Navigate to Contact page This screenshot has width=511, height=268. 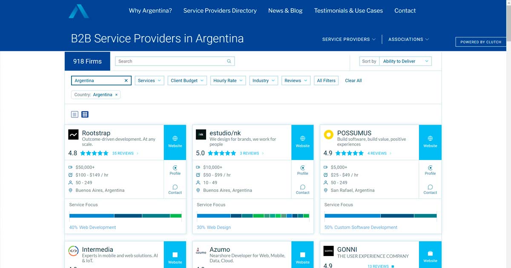click(405, 11)
